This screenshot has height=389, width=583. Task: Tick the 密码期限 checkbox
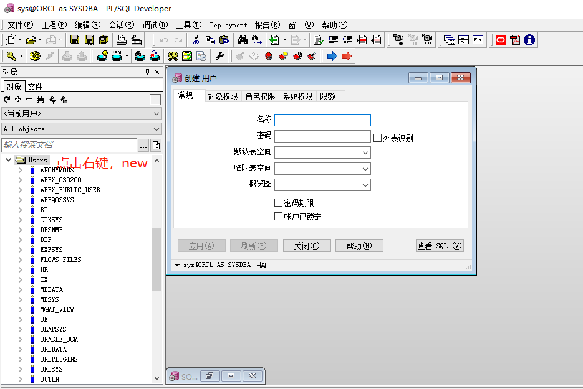(278, 203)
